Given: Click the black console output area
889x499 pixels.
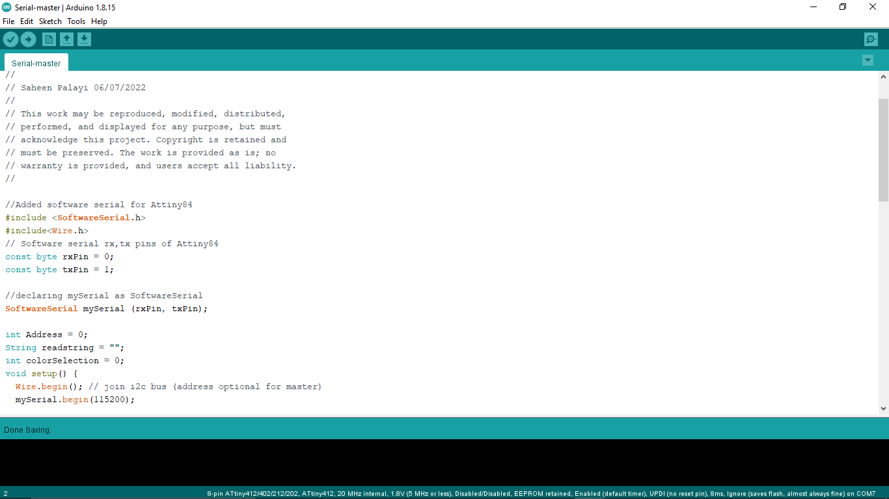Looking at the screenshot, I should pos(444,463).
